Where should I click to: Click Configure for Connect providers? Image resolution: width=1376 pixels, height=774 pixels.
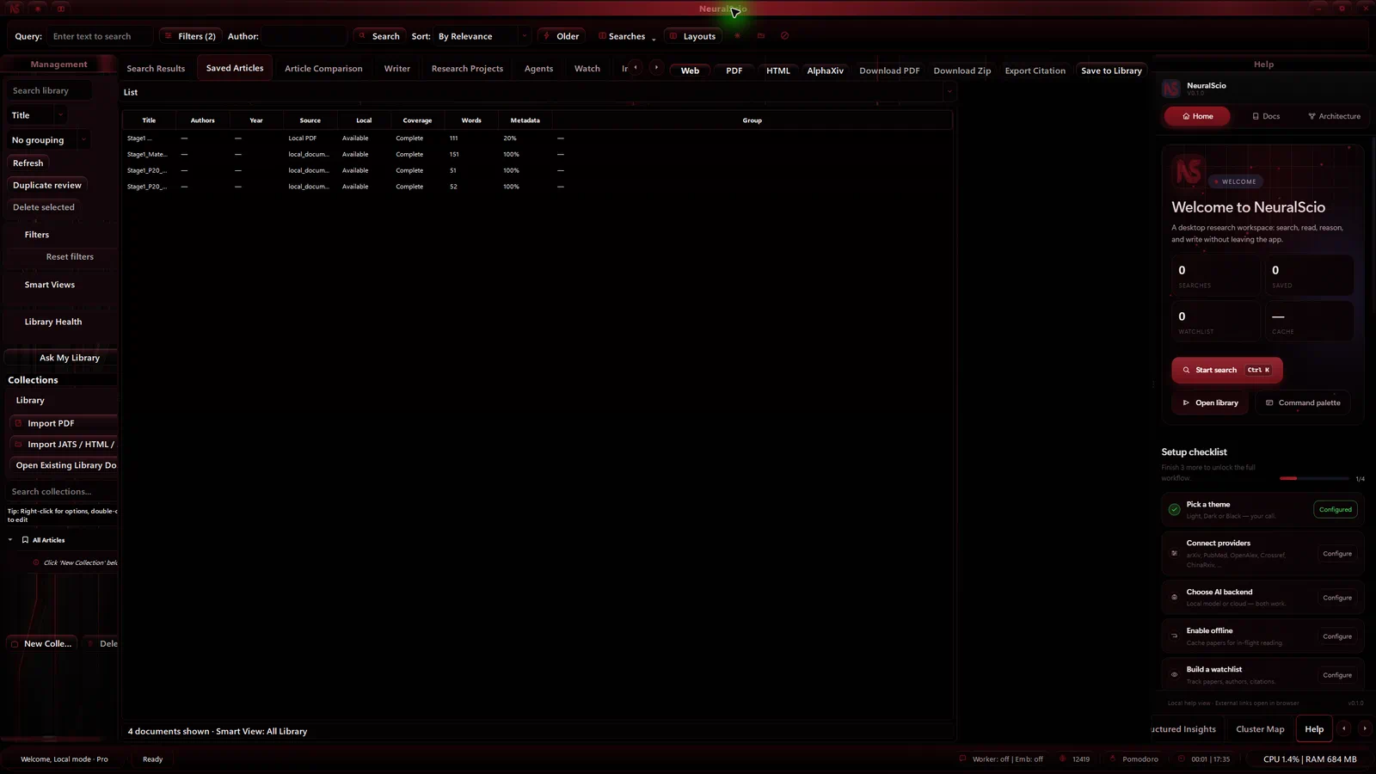pyautogui.click(x=1337, y=554)
